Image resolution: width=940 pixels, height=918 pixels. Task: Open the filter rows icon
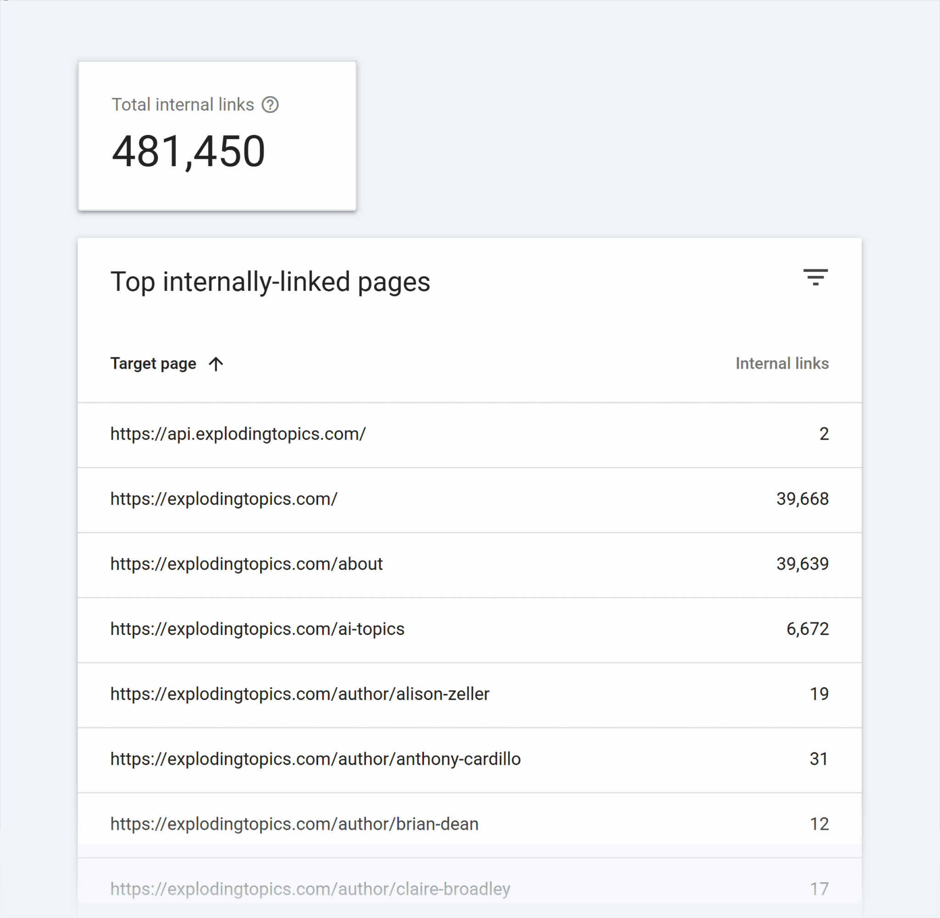(815, 277)
